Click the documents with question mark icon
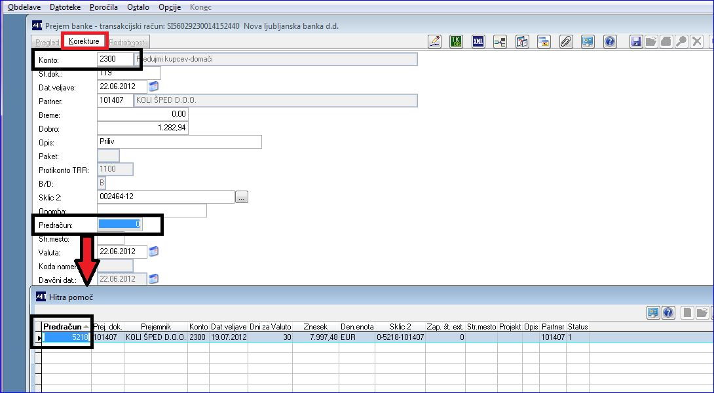Viewport: 714px width, 393px height. tap(522, 41)
